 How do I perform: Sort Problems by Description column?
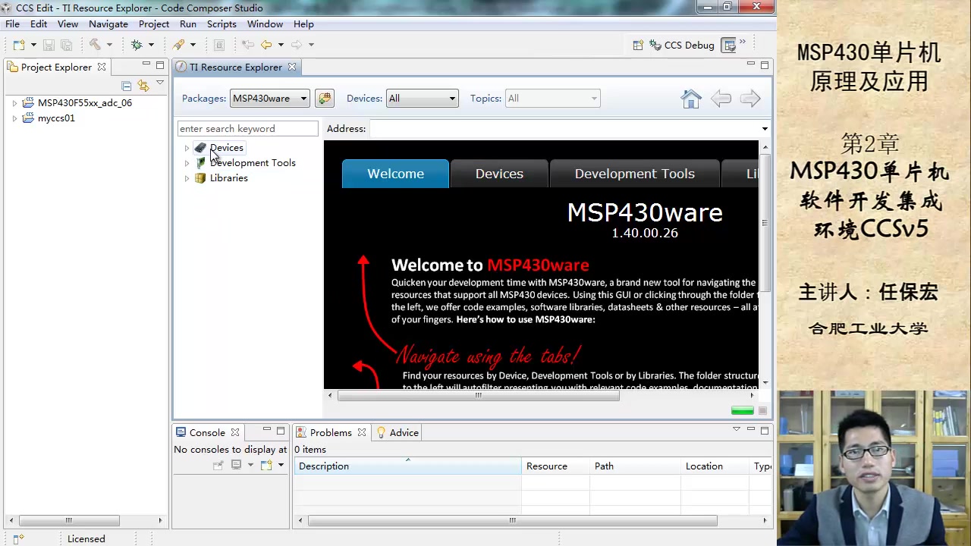pyautogui.click(x=407, y=466)
